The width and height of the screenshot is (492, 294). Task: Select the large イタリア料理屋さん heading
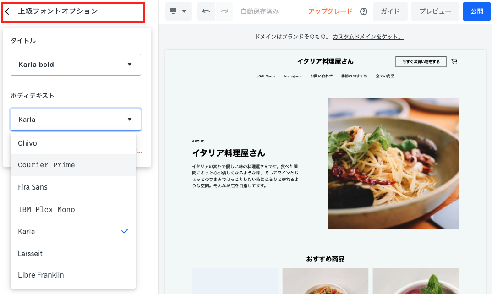click(229, 153)
